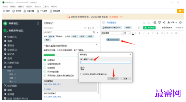
Task: Click the green New Note plus icon
Action: (5, 23)
